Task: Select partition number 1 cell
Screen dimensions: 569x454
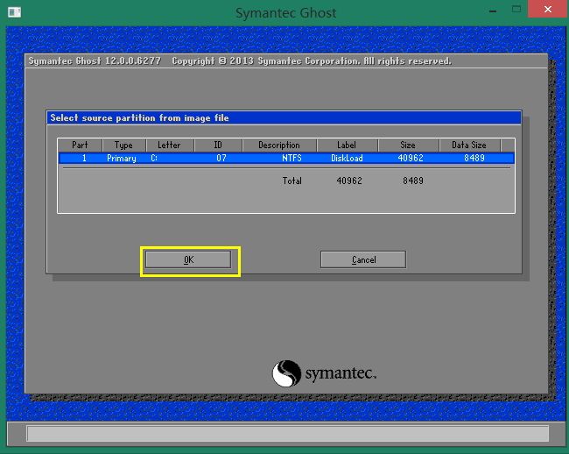Action: click(x=84, y=158)
